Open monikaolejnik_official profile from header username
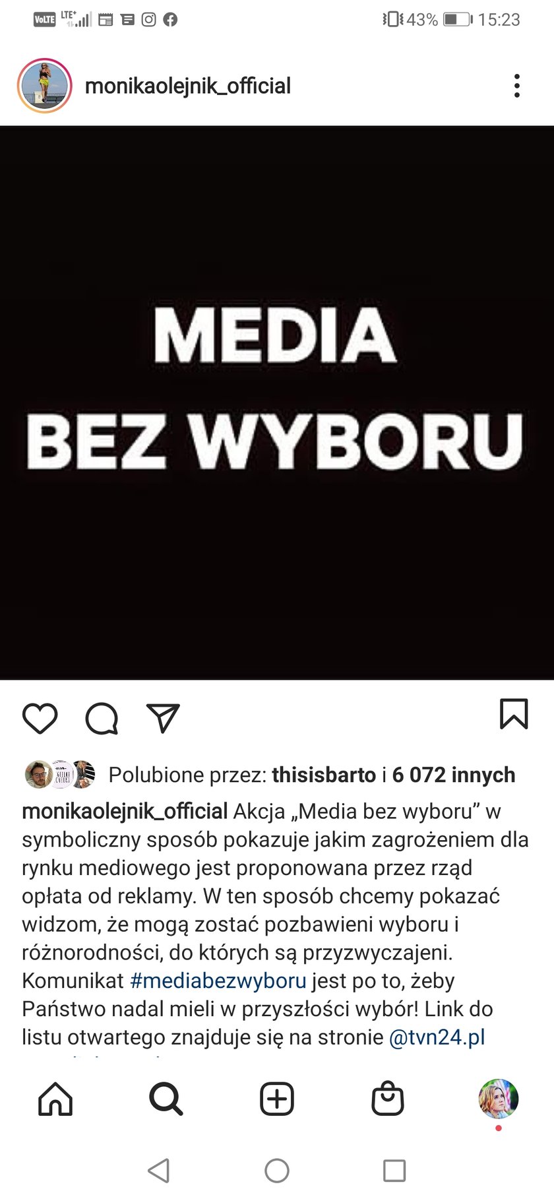This screenshot has width=554, height=1201. coord(188,86)
